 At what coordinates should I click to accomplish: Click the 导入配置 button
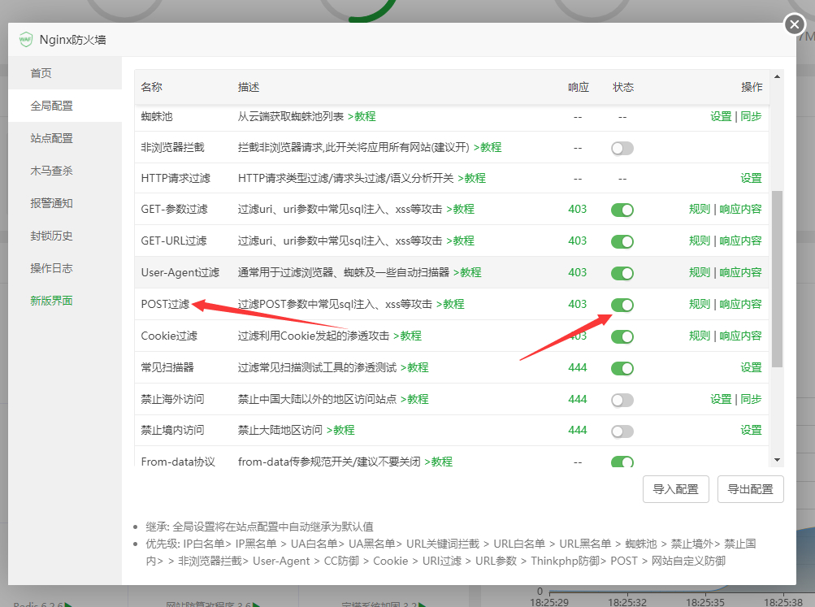pos(675,489)
